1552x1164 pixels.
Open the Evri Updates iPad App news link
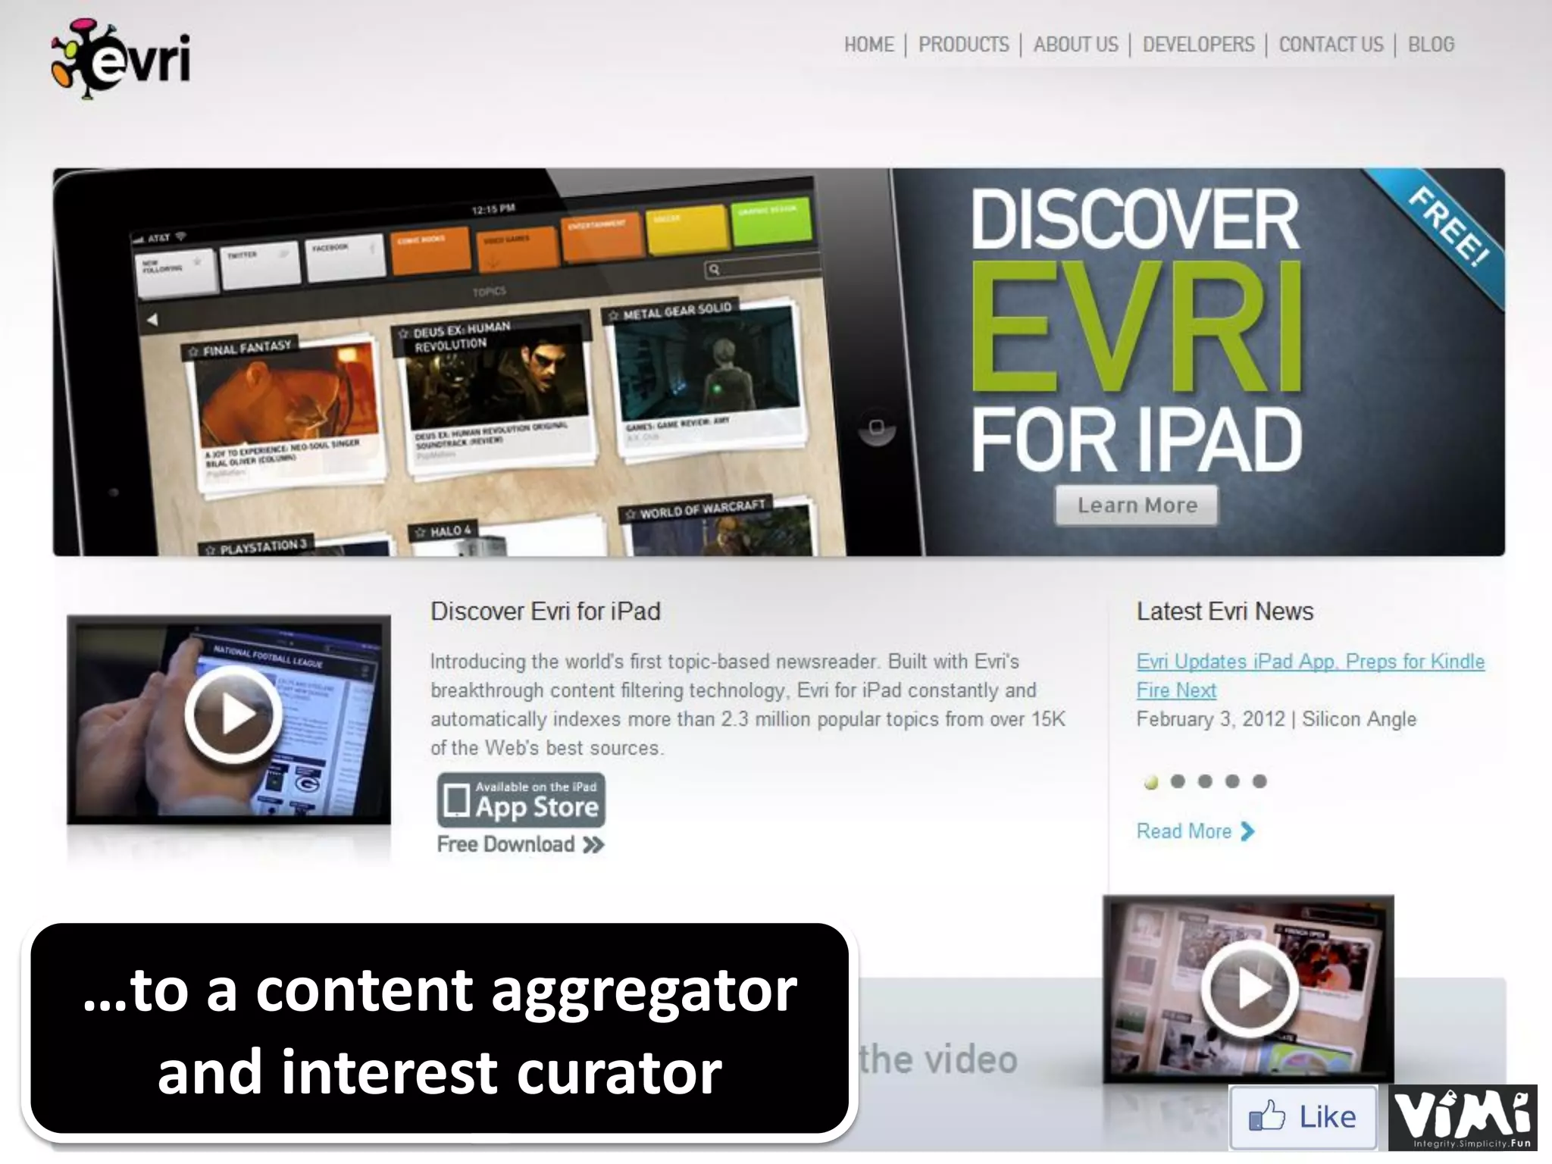coord(1309,675)
